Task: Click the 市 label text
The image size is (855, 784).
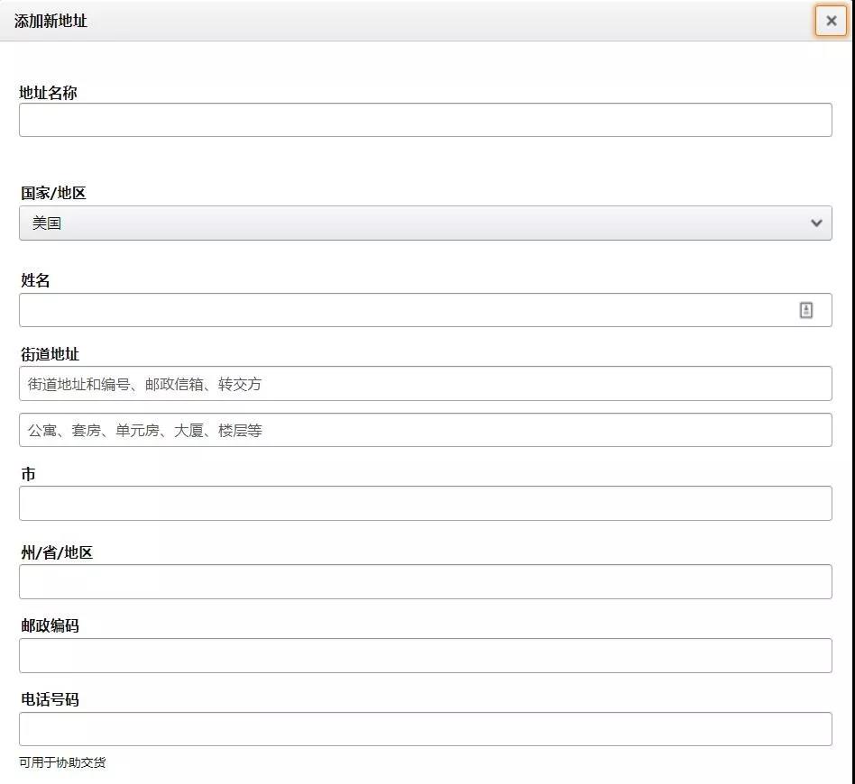Action: tap(28, 474)
